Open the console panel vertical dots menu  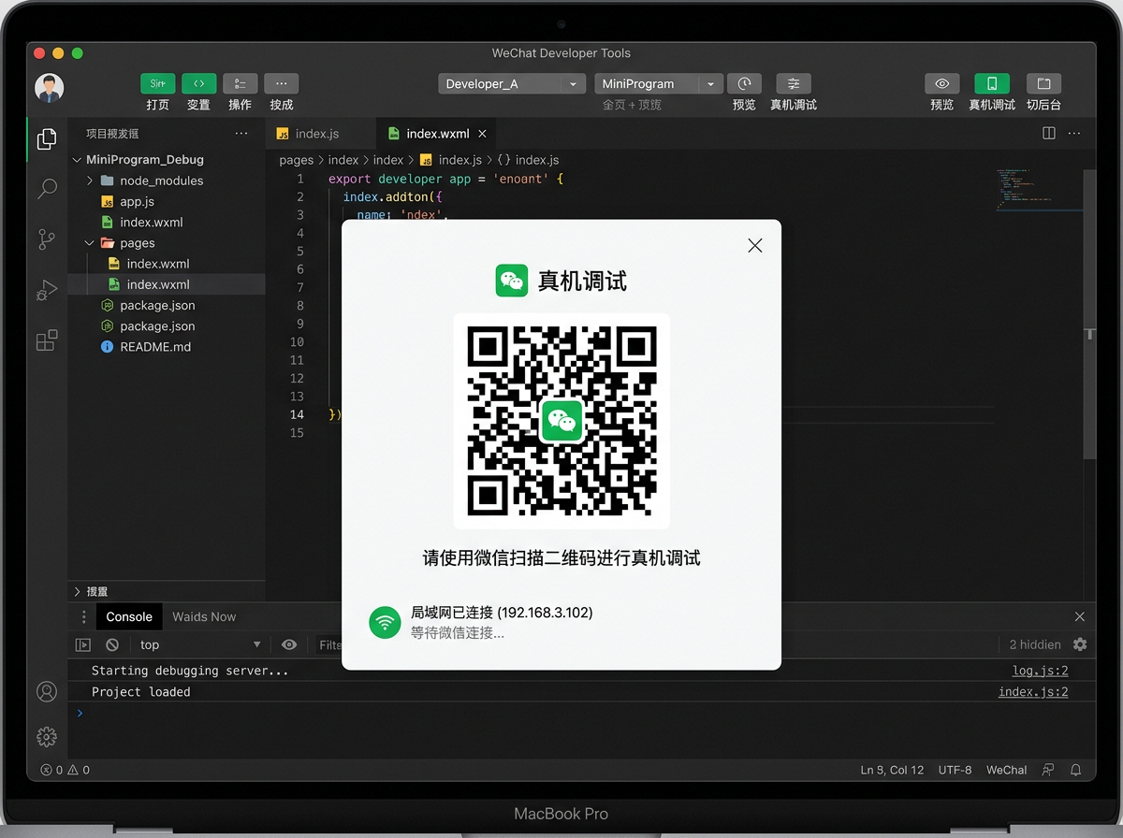point(84,617)
